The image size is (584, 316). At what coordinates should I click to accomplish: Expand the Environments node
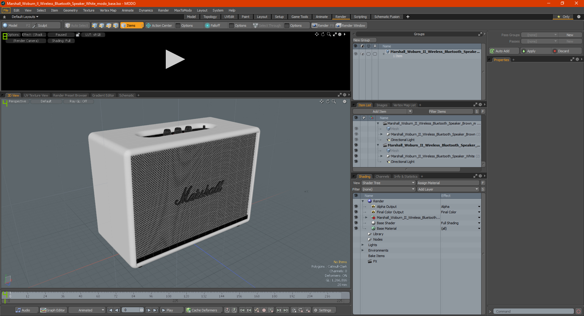click(363, 250)
